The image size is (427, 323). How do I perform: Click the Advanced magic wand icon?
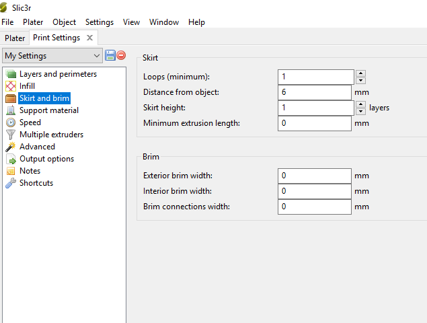coord(11,147)
